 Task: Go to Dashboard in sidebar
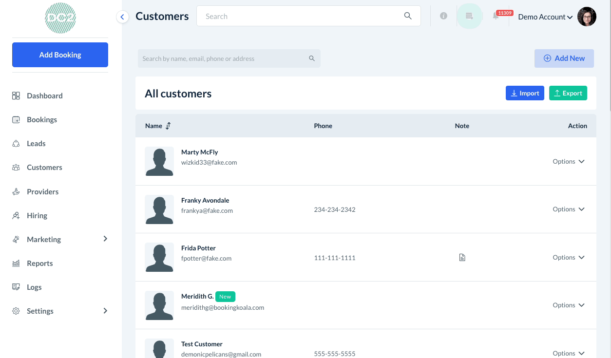[x=44, y=95]
